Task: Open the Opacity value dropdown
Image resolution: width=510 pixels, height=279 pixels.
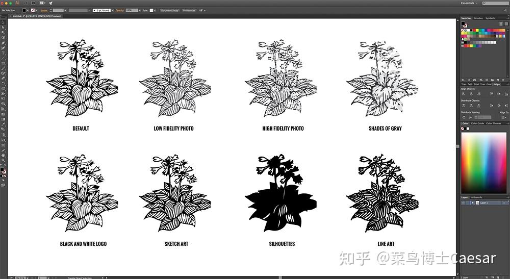Action: [140, 10]
